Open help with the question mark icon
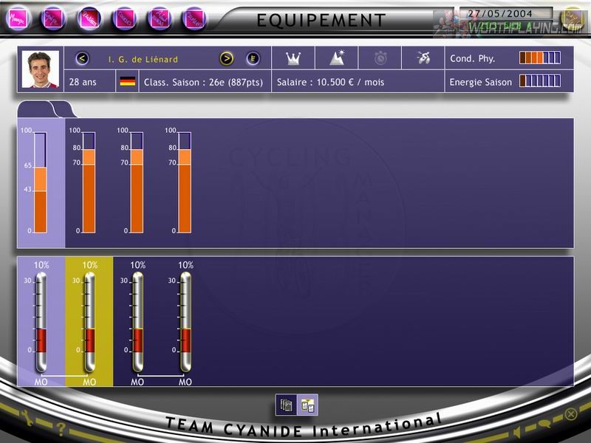The image size is (591, 443). 61,428
